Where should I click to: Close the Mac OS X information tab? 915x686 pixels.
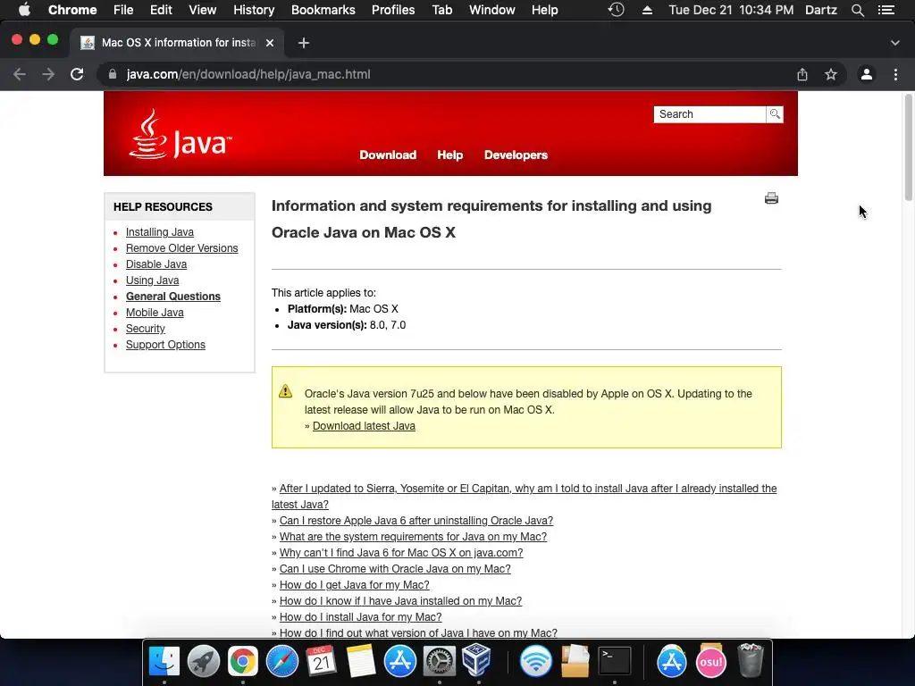pyautogui.click(x=270, y=43)
